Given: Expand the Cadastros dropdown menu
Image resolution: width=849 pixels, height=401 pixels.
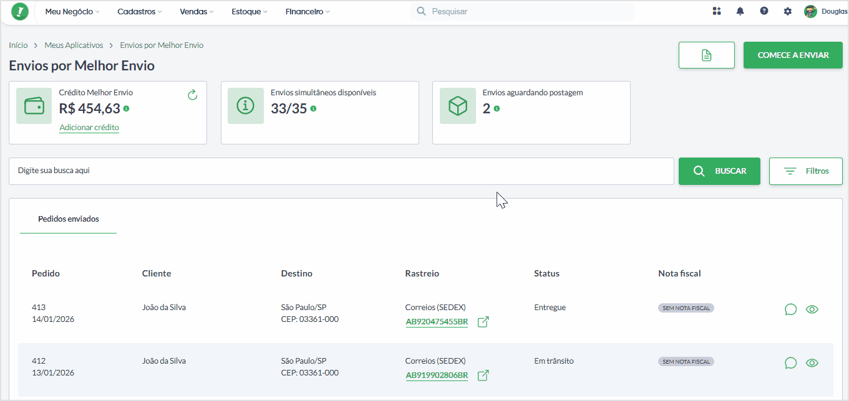Looking at the screenshot, I should pos(140,11).
